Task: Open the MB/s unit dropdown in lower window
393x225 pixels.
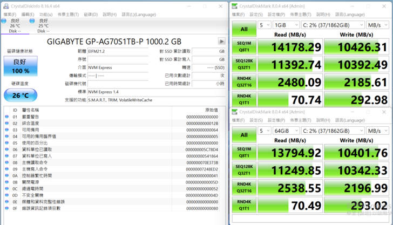Action: coord(377,131)
